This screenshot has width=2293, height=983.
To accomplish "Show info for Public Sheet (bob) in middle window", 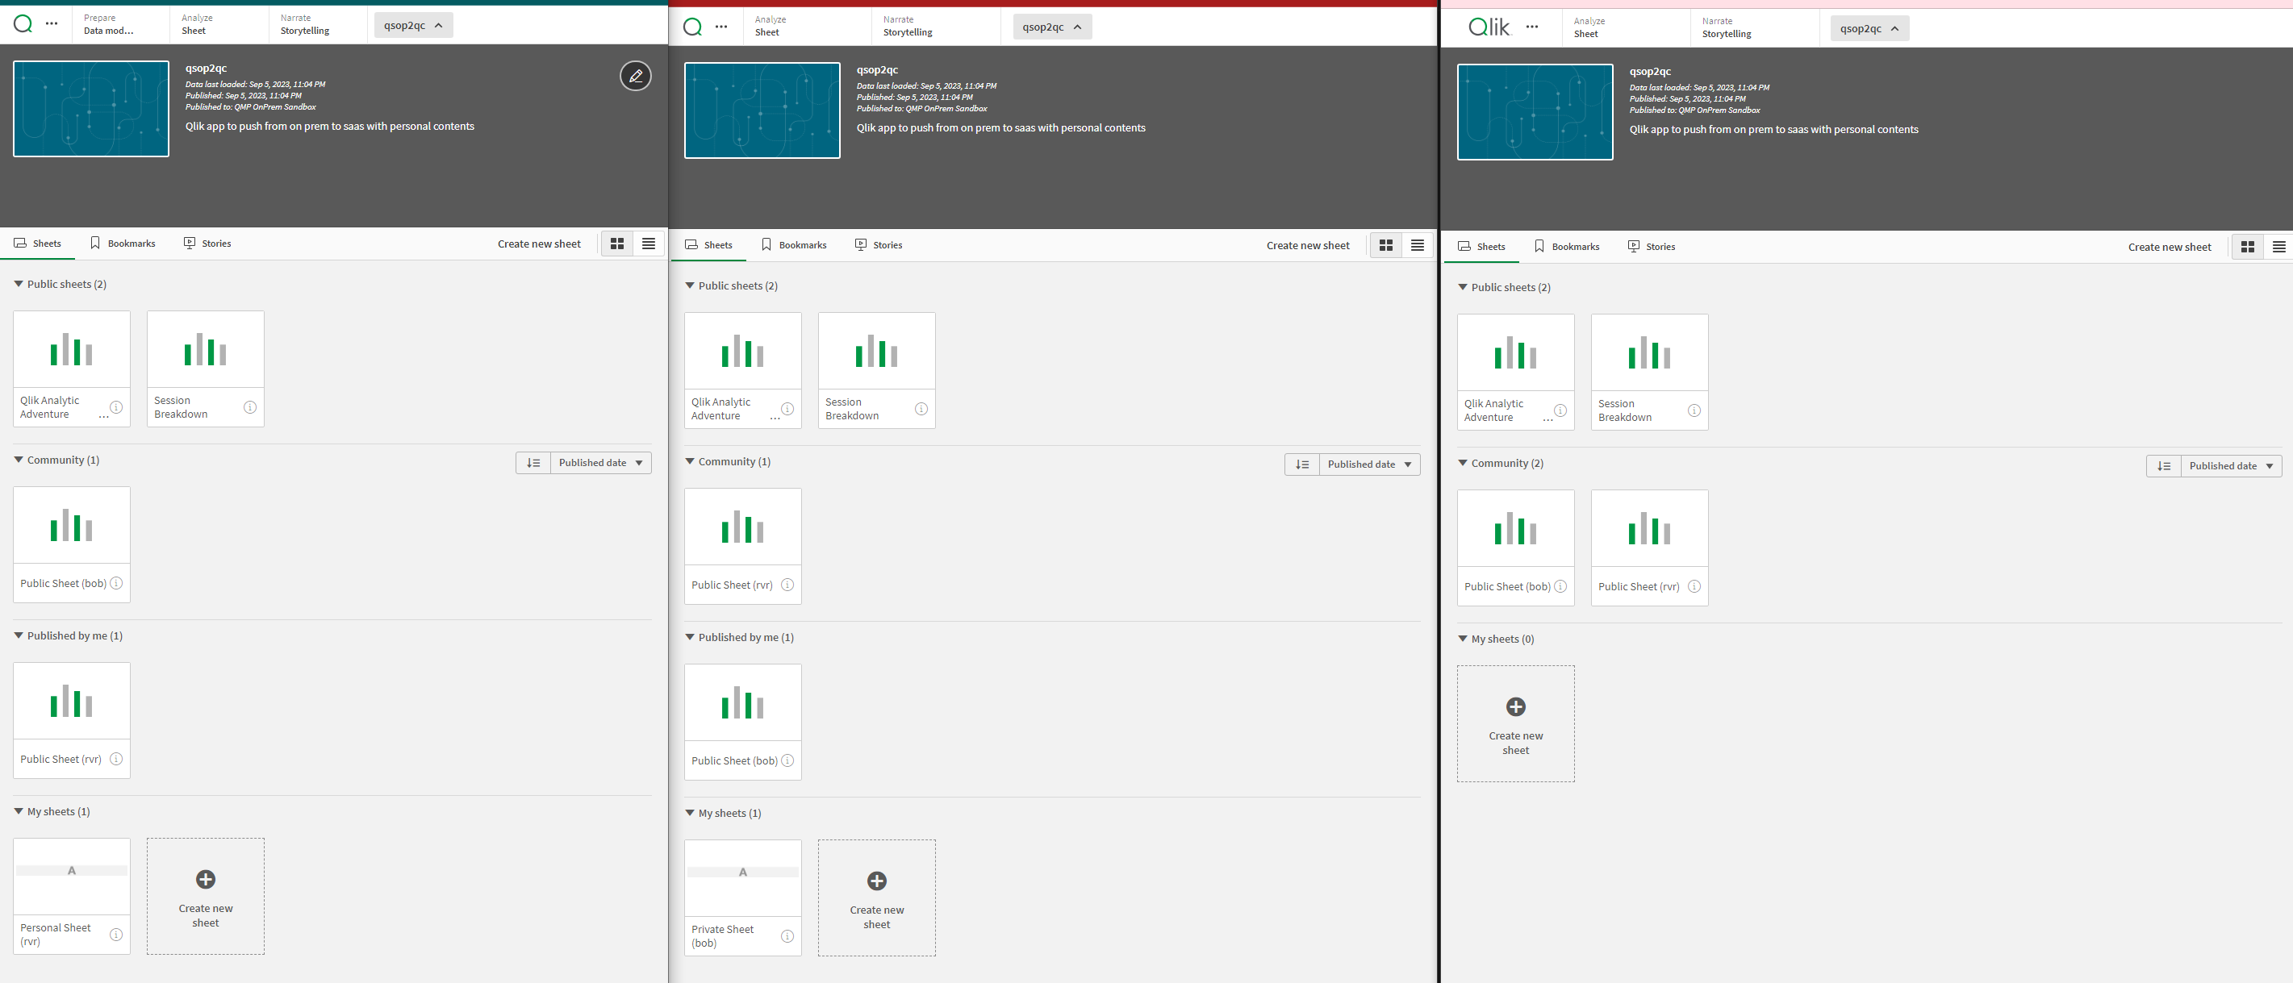I will point(787,760).
